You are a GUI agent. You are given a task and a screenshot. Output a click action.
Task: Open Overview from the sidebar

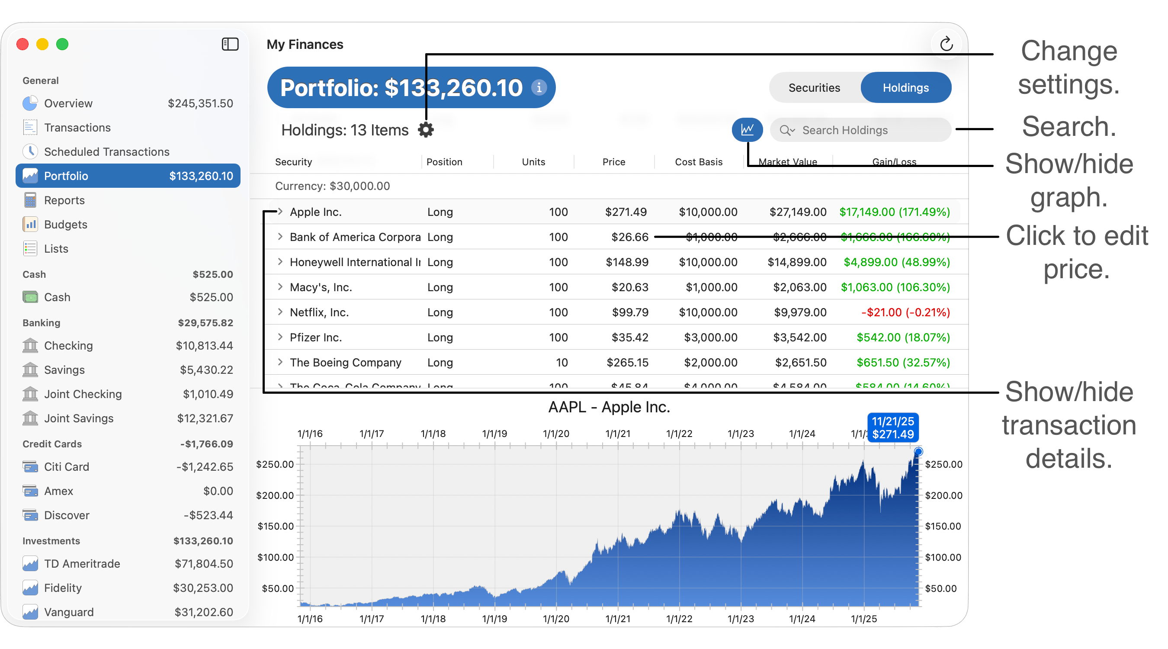click(x=68, y=103)
